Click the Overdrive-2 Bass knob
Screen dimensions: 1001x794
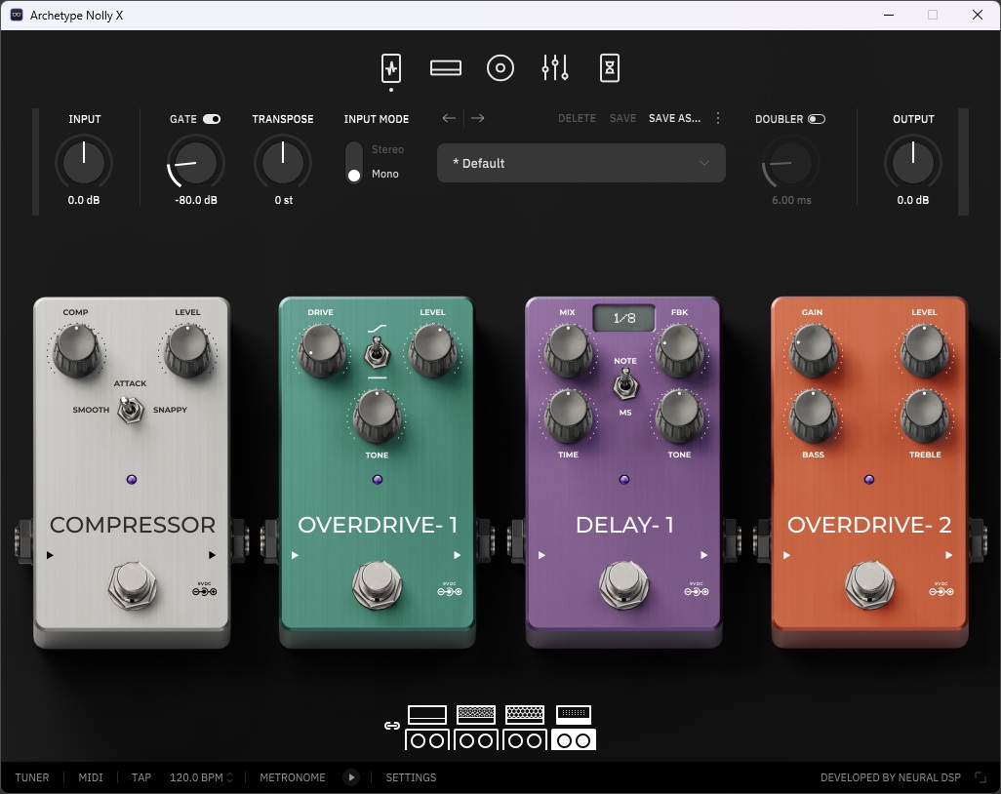click(x=813, y=417)
